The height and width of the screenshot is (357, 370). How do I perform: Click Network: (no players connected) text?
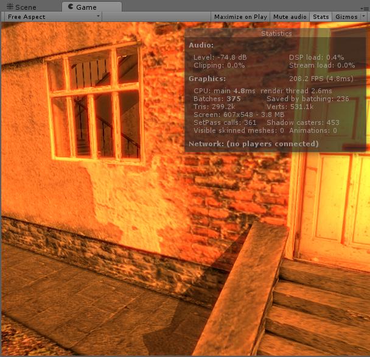tap(254, 144)
